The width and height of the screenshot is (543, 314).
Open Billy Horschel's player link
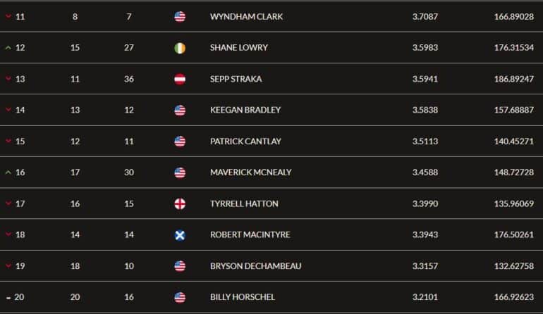(x=243, y=297)
